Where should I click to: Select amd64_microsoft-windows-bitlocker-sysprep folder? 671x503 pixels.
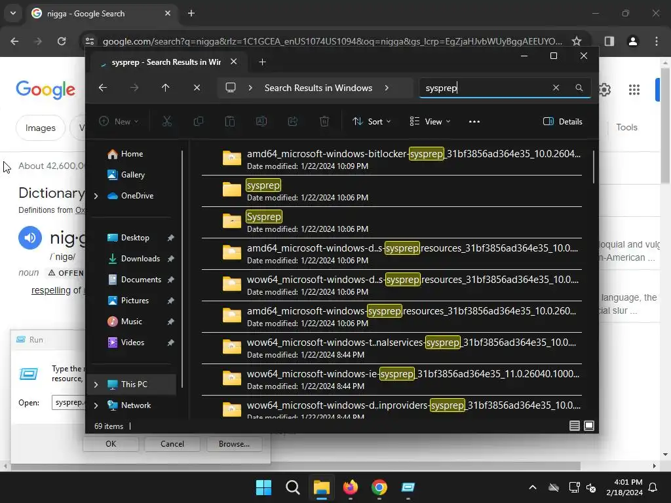point(392,159)
